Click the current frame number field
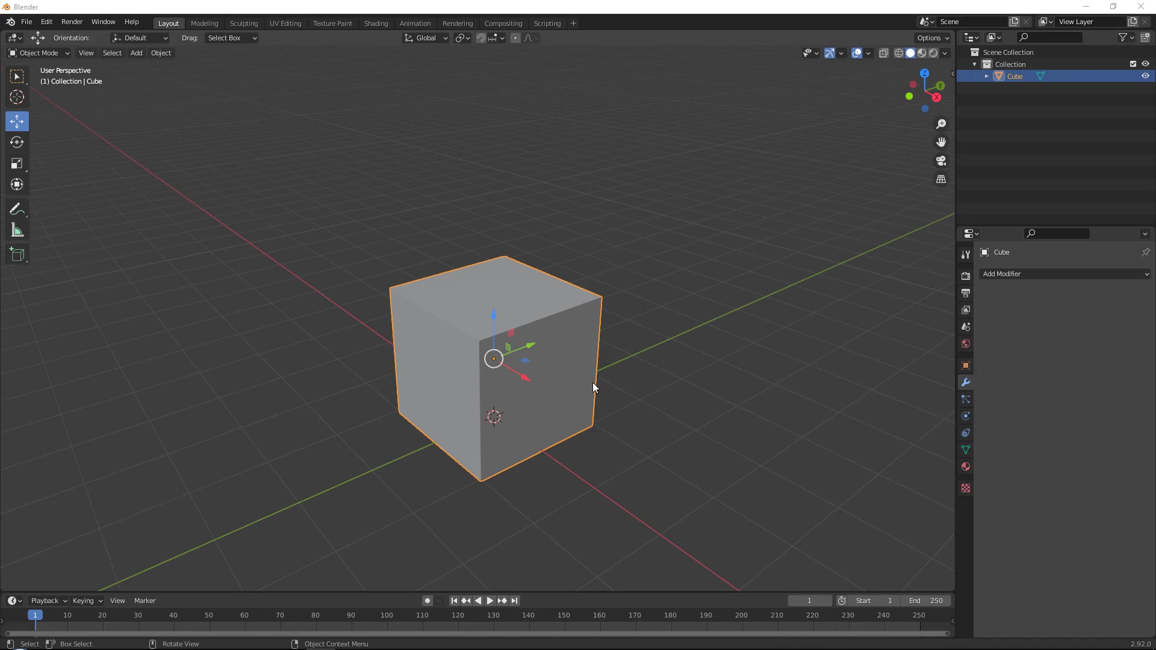The height and width of the screenshot is (650, 1156). tap(809, 601)
